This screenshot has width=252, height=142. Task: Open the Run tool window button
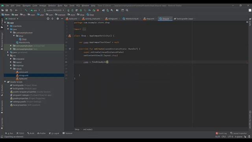tap(9, 133)
